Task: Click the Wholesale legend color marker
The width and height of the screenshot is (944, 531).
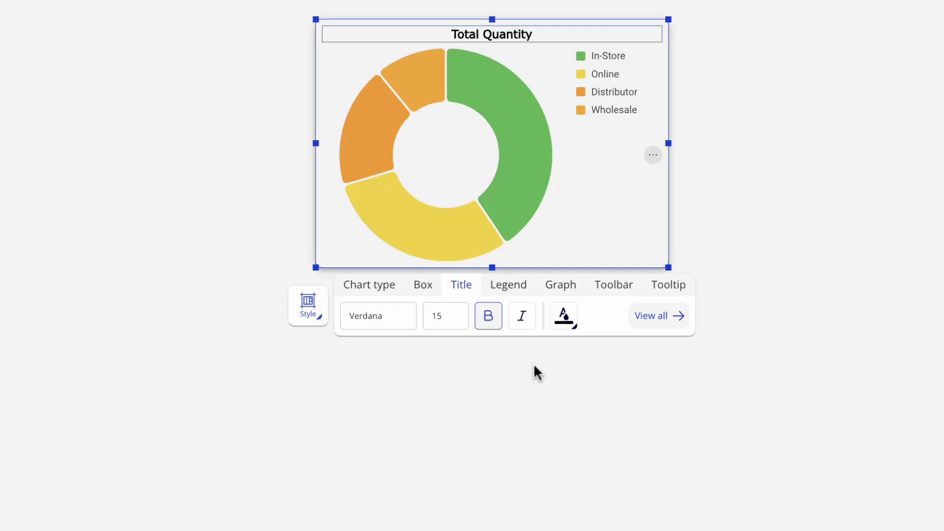Action: click(581, 110)
